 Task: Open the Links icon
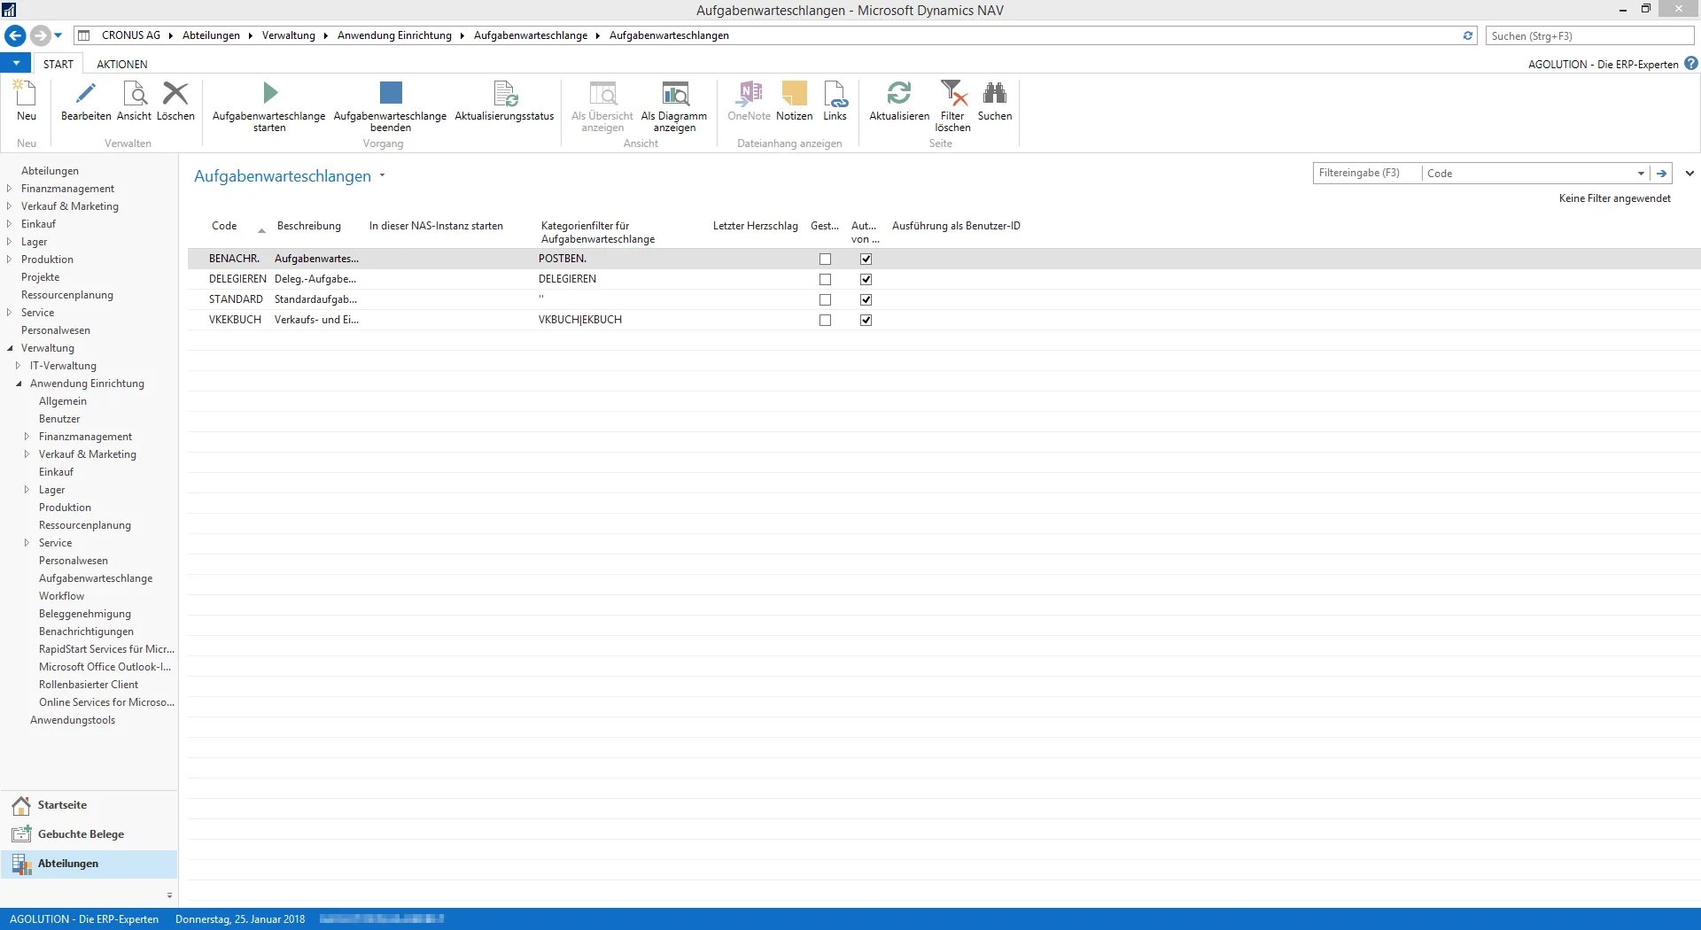point(835,93)
